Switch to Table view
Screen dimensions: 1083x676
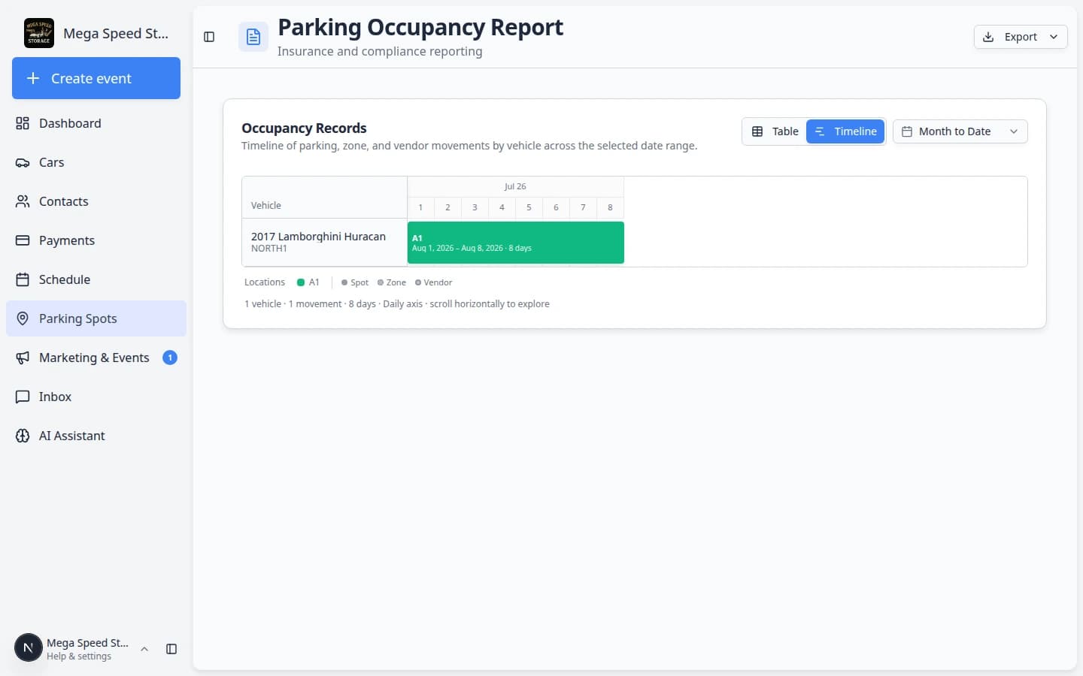pos(775,131)
